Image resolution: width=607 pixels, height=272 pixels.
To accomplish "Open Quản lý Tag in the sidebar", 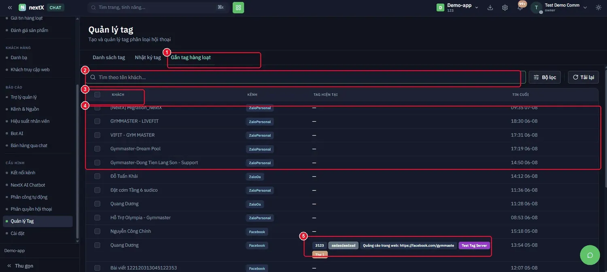I will coord(38,221).
